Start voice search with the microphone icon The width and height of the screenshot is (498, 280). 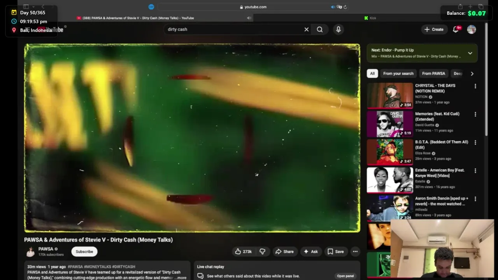click(x=338, y=30)
